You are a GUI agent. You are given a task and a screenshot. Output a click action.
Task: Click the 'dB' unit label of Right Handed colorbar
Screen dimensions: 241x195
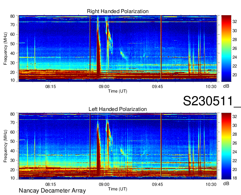click(226, 86)
